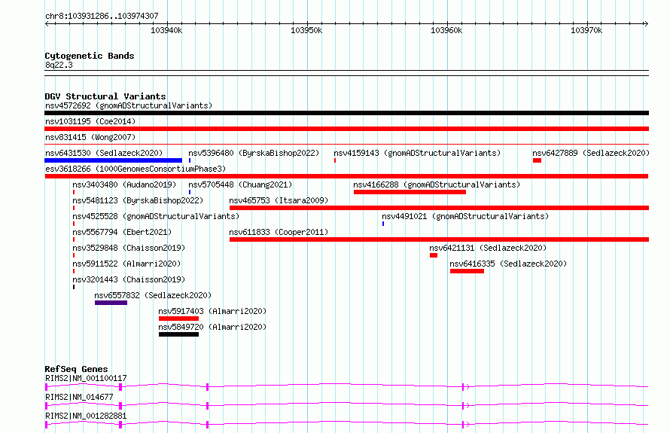Open the nsv6427889 (Sedlazeck2020) entry
The width and height of the screenshot is (670, 433).
pos(591,153)
